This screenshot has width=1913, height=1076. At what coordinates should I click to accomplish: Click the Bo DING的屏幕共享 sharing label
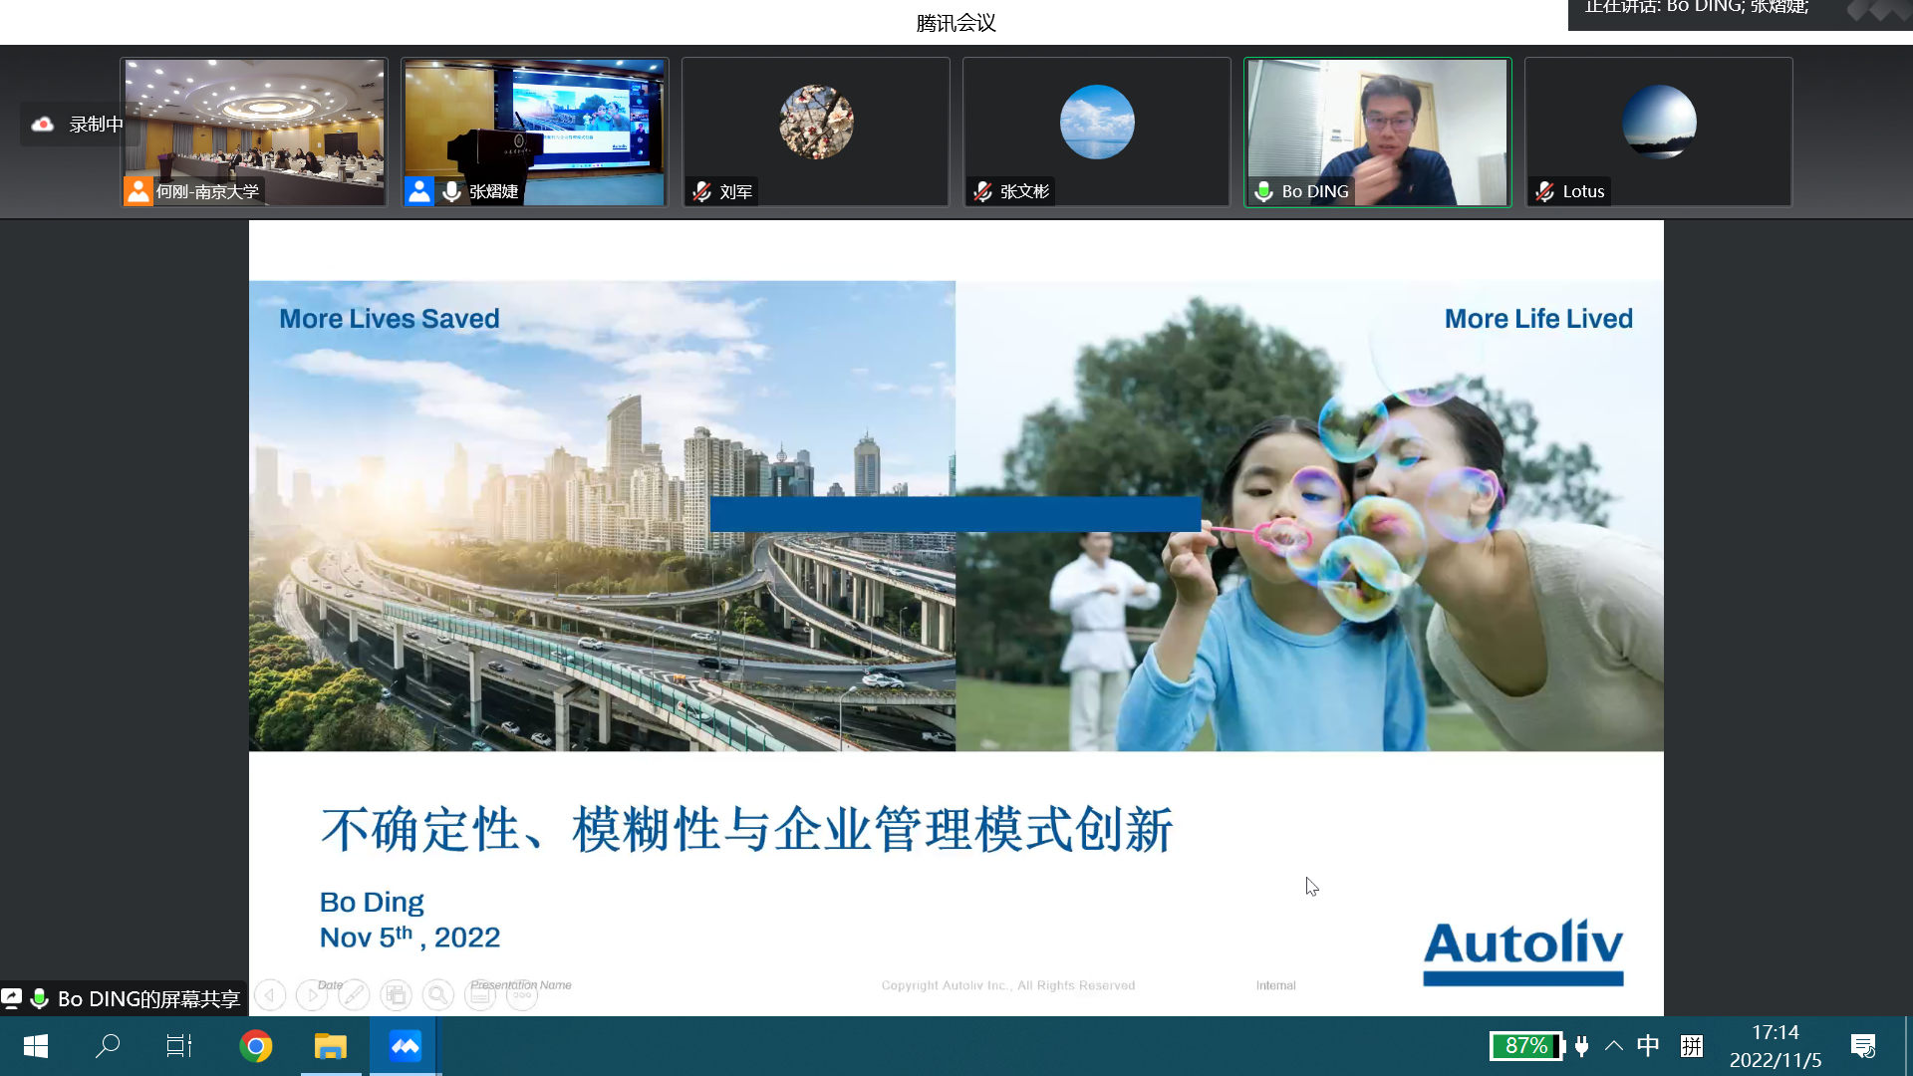point(147,998)
